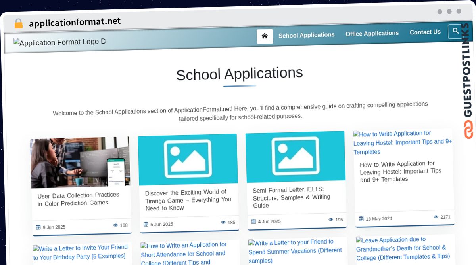Click the 4 Jun 2025 date text
476x265 pixels.
click(269, 221)
